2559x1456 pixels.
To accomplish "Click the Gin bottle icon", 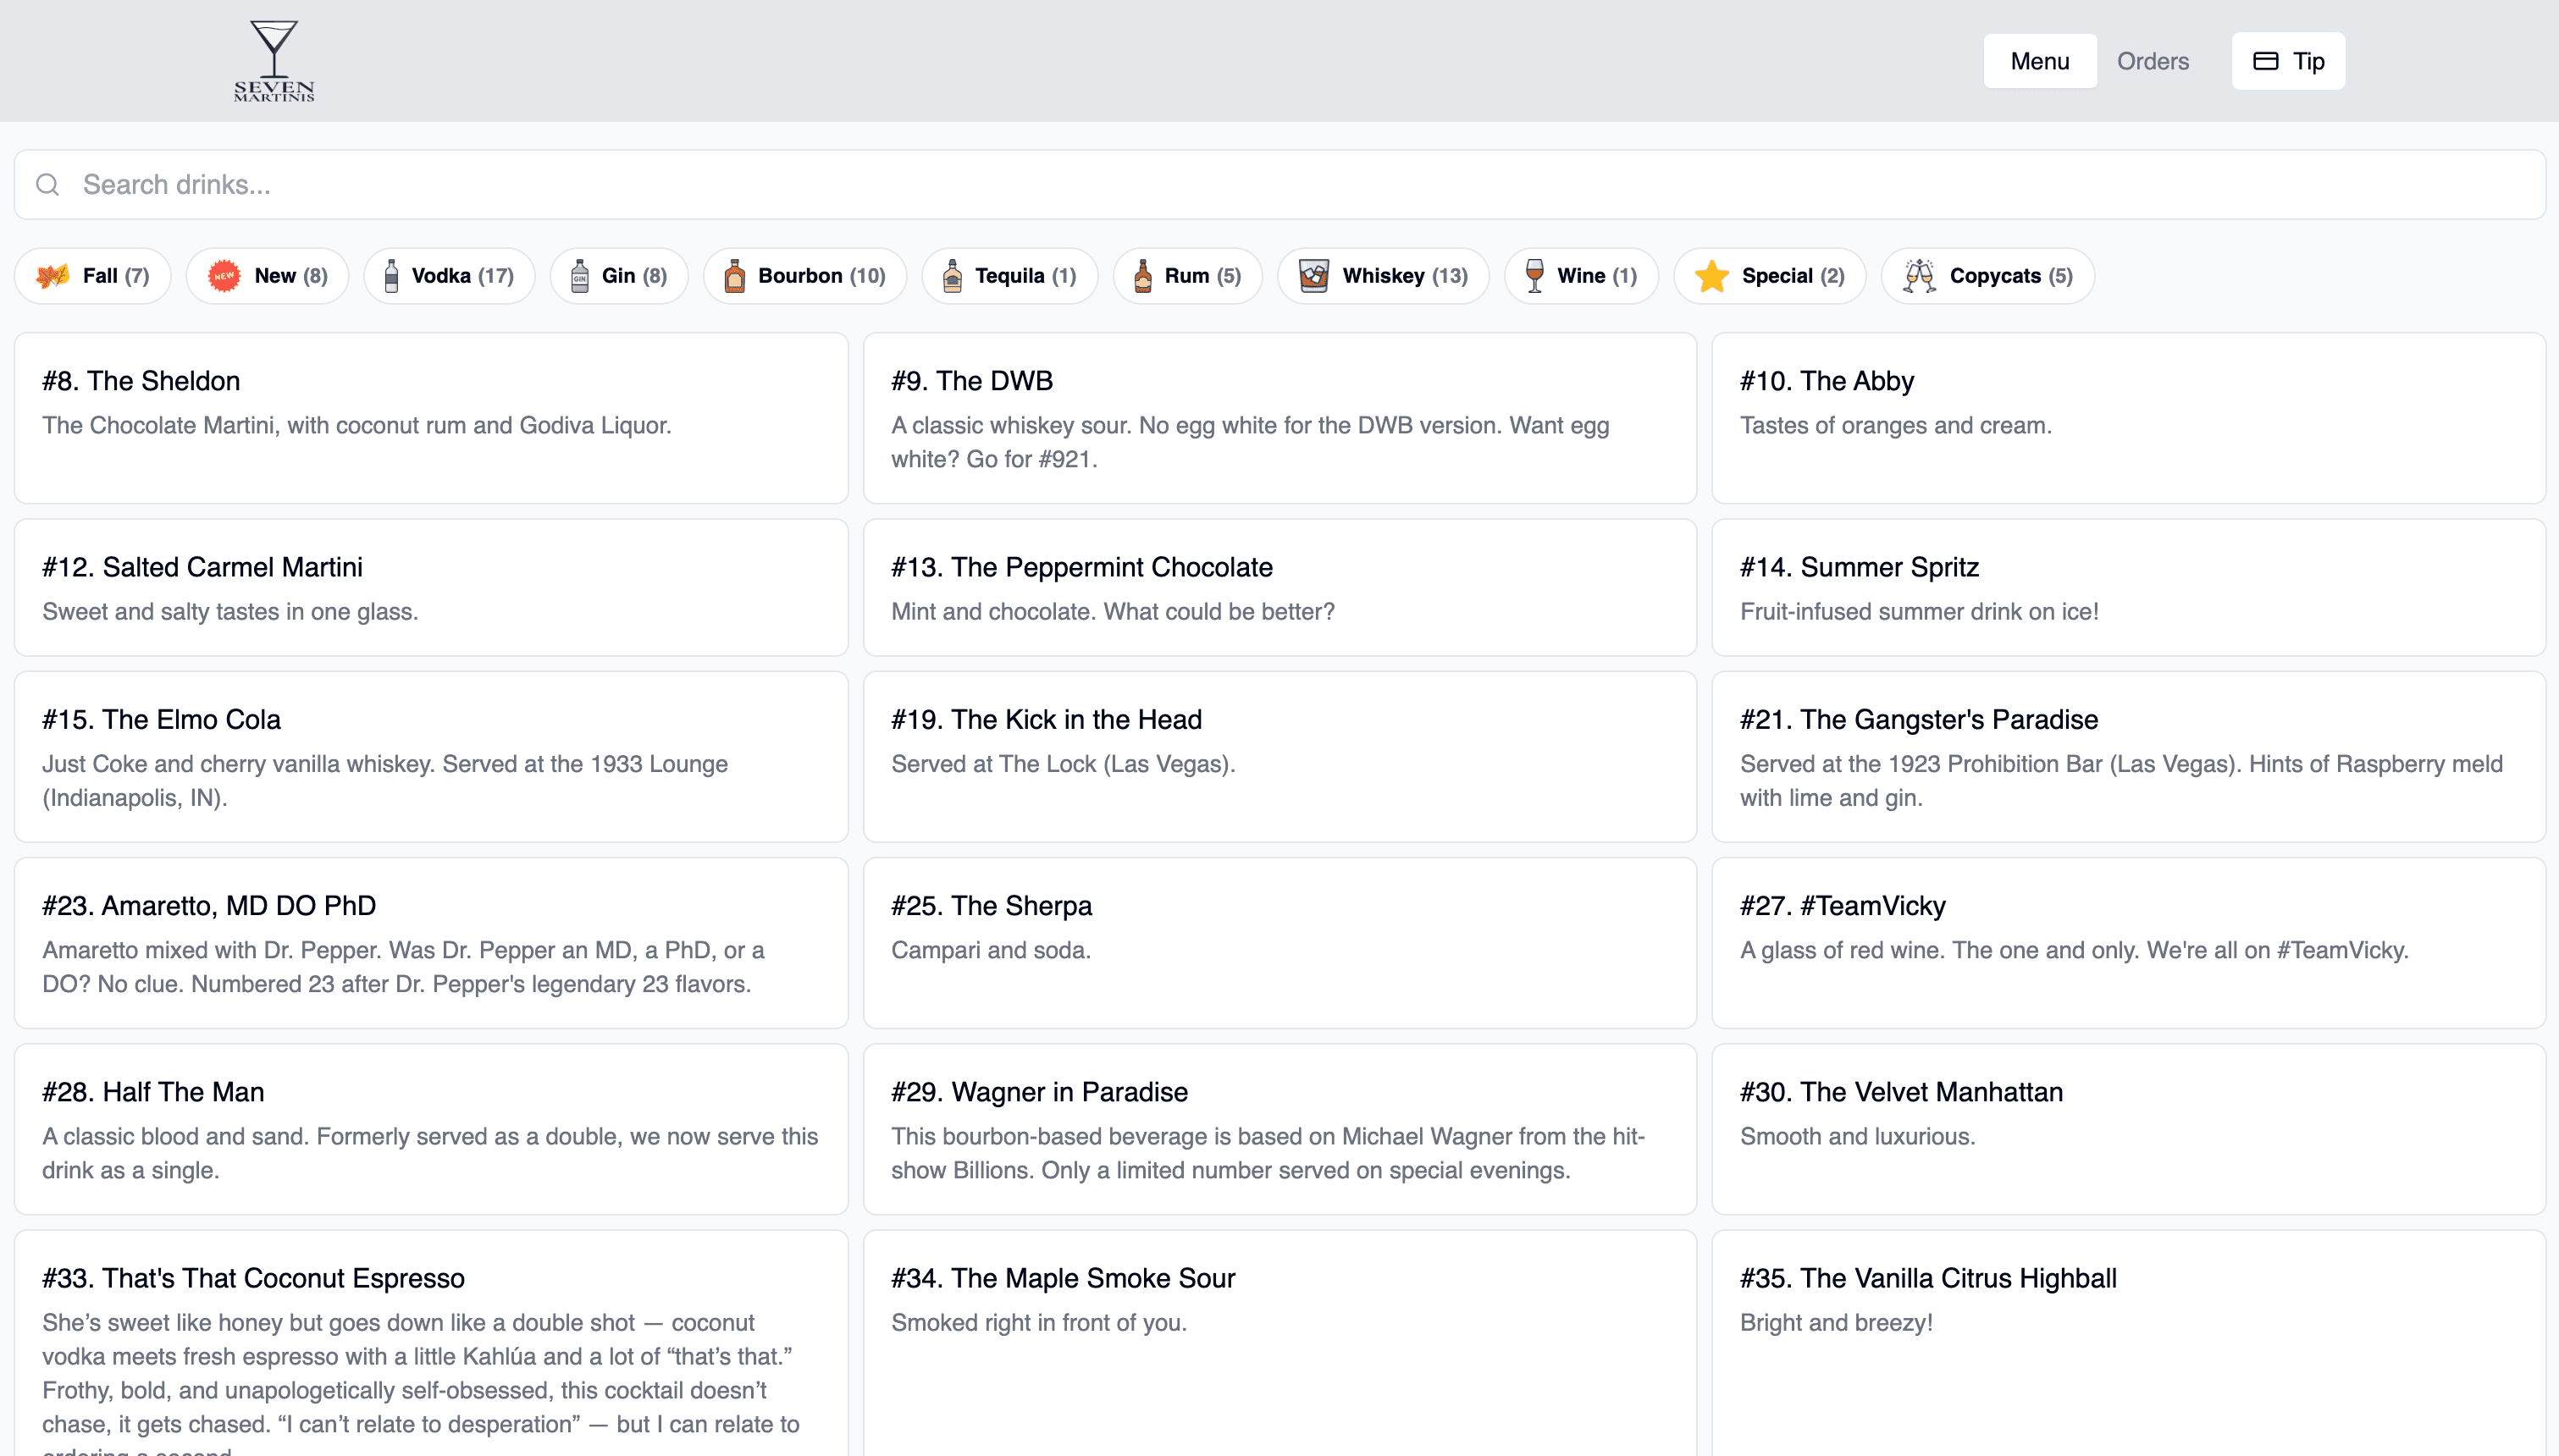I will pos(581,275).
